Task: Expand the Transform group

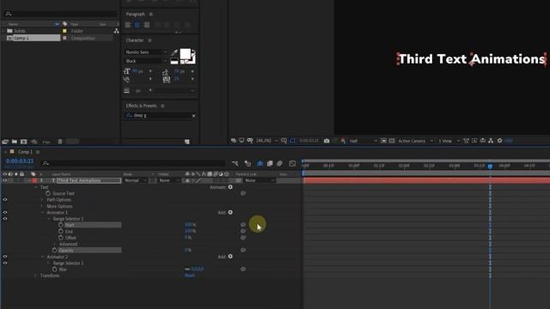Action: 36,276
